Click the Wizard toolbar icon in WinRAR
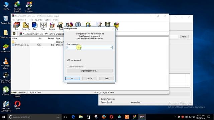The width and height of the screenshot is (214, 120). point(70,24)
